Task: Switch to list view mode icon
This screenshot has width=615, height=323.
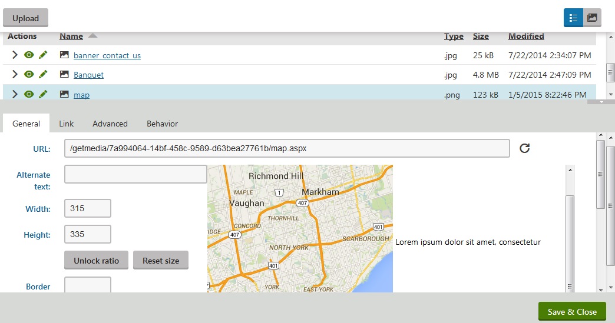Action: pos(573,18)
